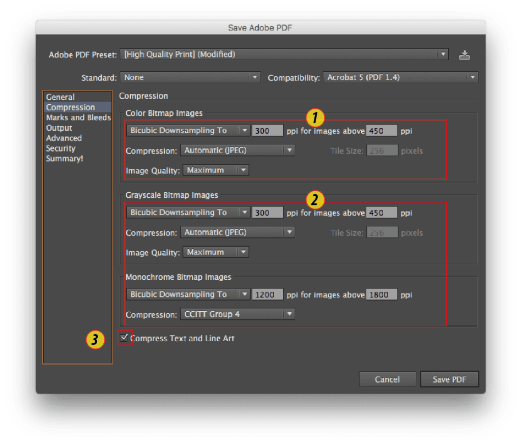Open the Adobe PDF Preset dropdown arrow
Screen dimensions: 521x445
pos(444,54)
